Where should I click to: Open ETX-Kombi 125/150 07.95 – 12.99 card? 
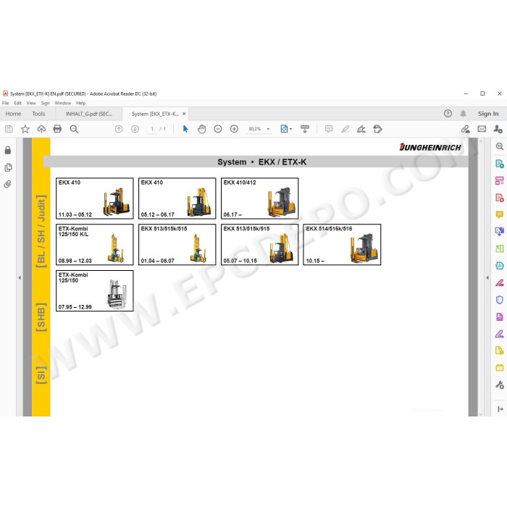95,291
